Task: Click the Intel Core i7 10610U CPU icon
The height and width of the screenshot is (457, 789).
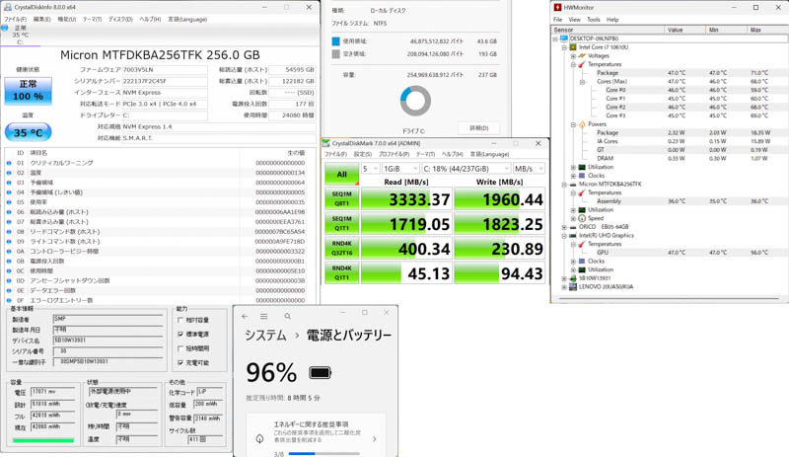Action: point(573,47)
